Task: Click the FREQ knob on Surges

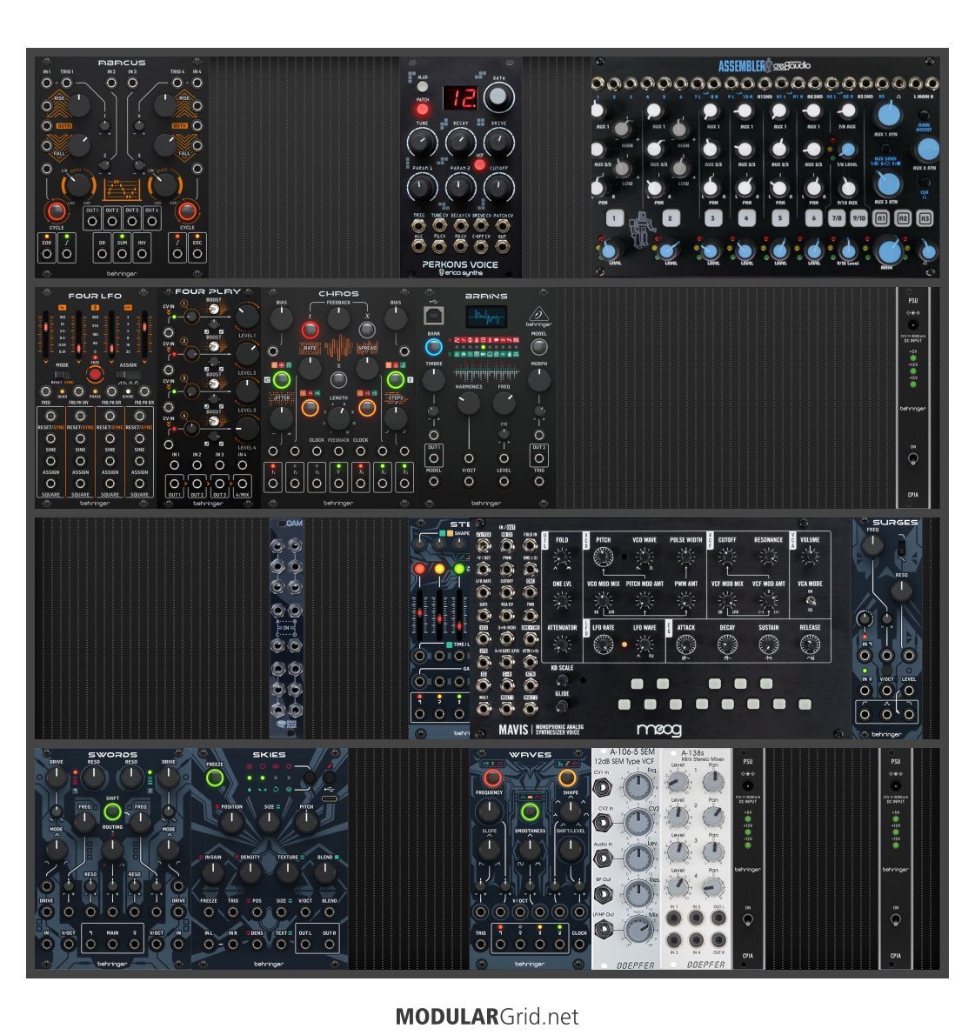Action: pyautogui.click(x=872, y=546)
